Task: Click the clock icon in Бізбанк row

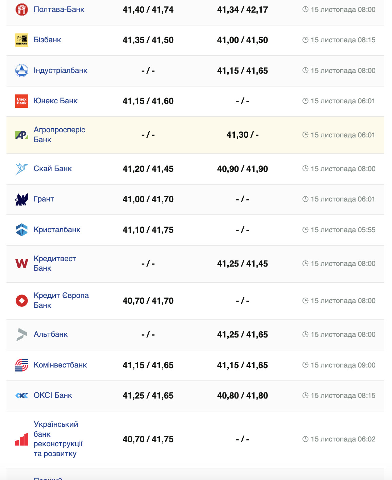Action: coord(305,40)
